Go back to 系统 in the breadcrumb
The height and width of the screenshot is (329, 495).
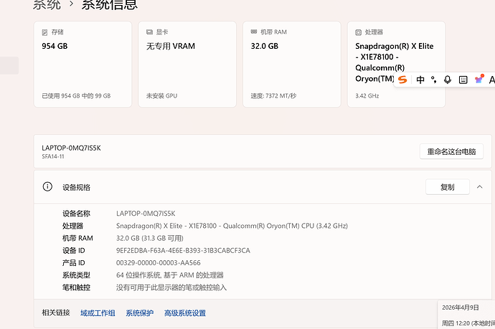pyautogui.click(x=47, y=4)
